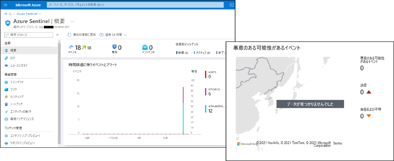
Task: Click the clock icon beside 過去 24 時間
Action: point(102,35)
